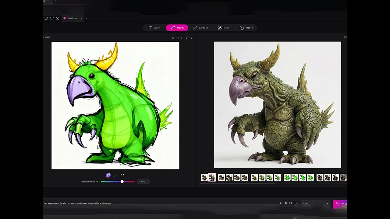
Task: Click the round circle icon in prompt bar
Action: 285,203
